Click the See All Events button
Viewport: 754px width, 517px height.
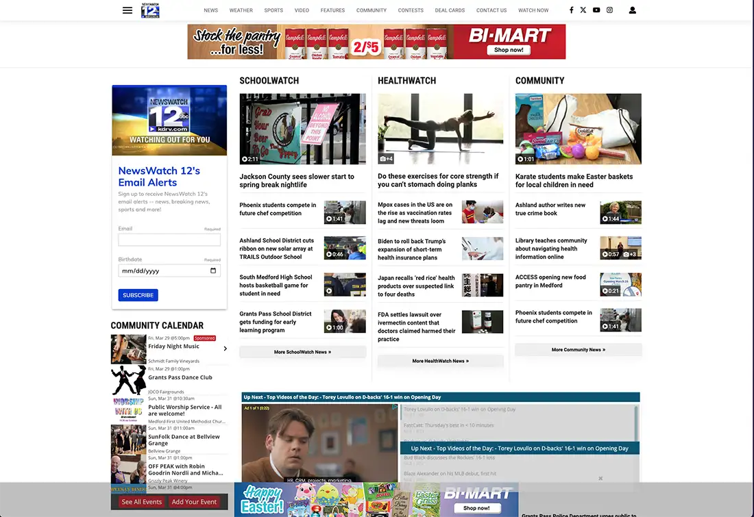tap(142, 502)
